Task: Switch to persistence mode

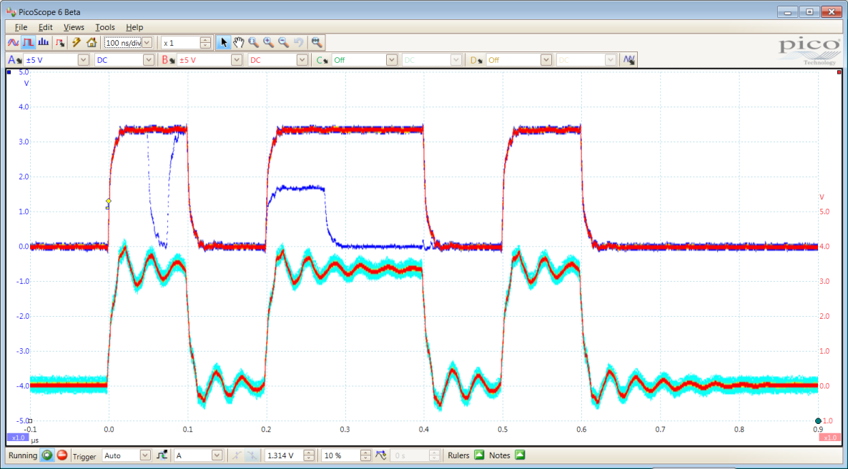Action: coord(28,43)
